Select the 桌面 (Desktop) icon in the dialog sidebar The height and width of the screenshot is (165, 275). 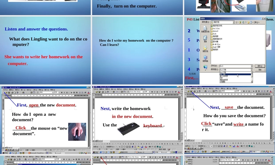tap(205, 38)
